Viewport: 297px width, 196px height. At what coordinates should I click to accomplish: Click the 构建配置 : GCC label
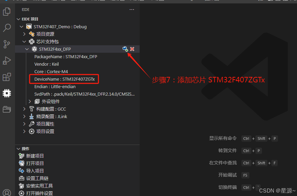click(x=51, y=109)
